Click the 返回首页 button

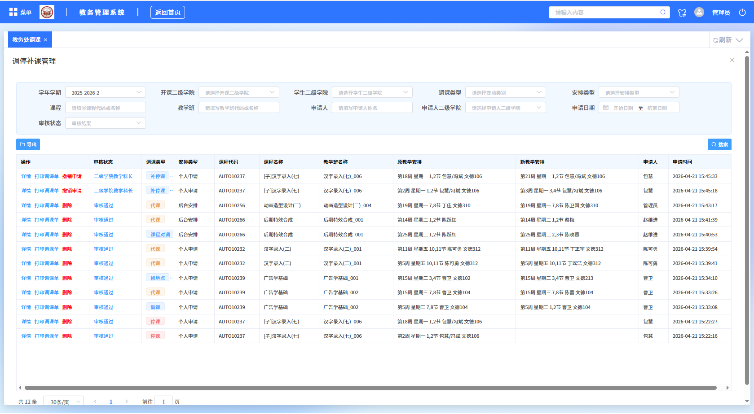[x=168, y=13]
